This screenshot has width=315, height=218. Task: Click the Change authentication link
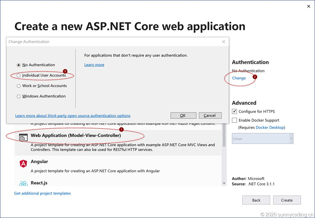(x=239, y=78)
